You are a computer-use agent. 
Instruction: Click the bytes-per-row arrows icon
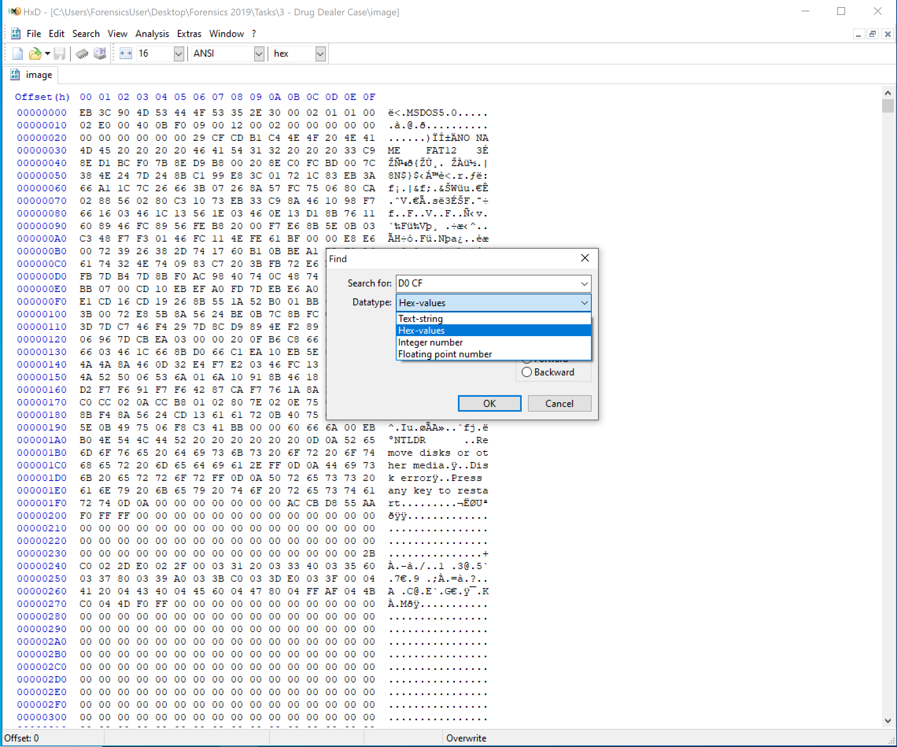coord(126,54)
